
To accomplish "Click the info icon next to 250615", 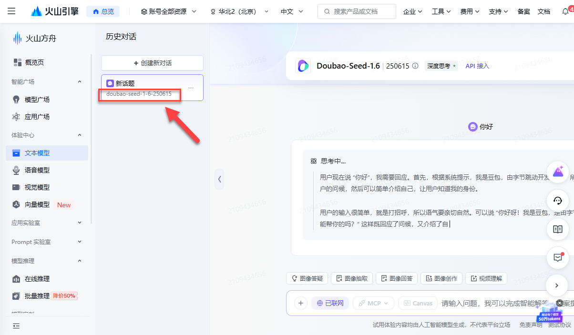I will (x=415, y=66).
